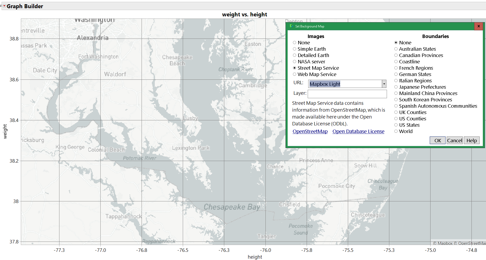Click the 38.8 y-axis tick label
This screenshot has width=486, height=260.
pyautogui.click(x=14, y=39)
